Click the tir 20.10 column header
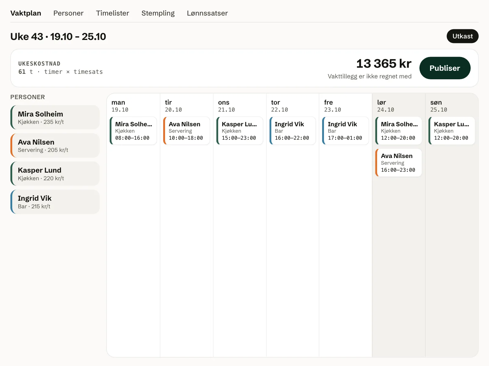489x366 pixels. tap(173, 106)
